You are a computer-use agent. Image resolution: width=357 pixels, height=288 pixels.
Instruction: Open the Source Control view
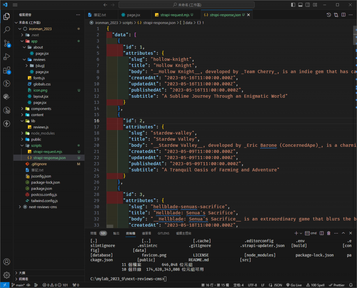[x=7, y=43]
